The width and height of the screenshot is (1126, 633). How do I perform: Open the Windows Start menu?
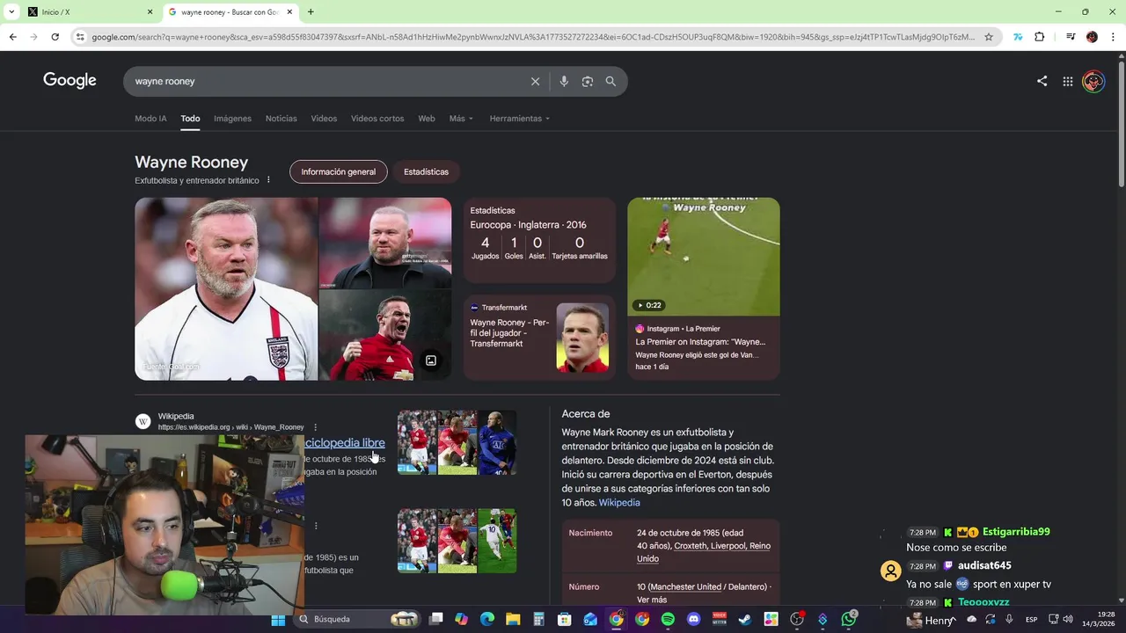point(278,620)
